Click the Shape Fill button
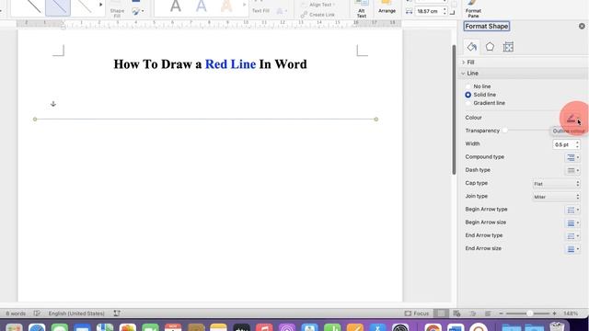589x331 pixels. tap(117, 9)
